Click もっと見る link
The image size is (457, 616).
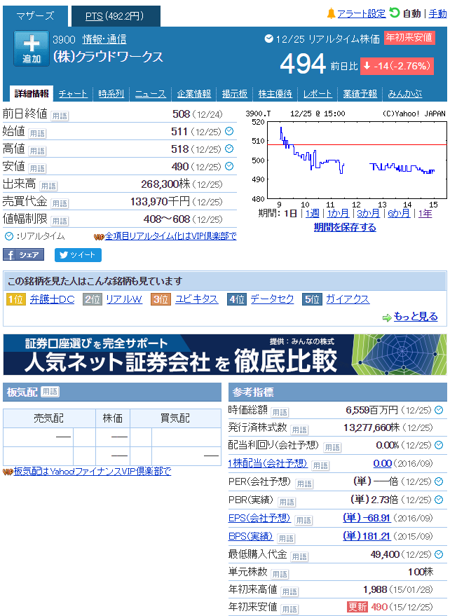pyautogui.click(x=416, y=317)
